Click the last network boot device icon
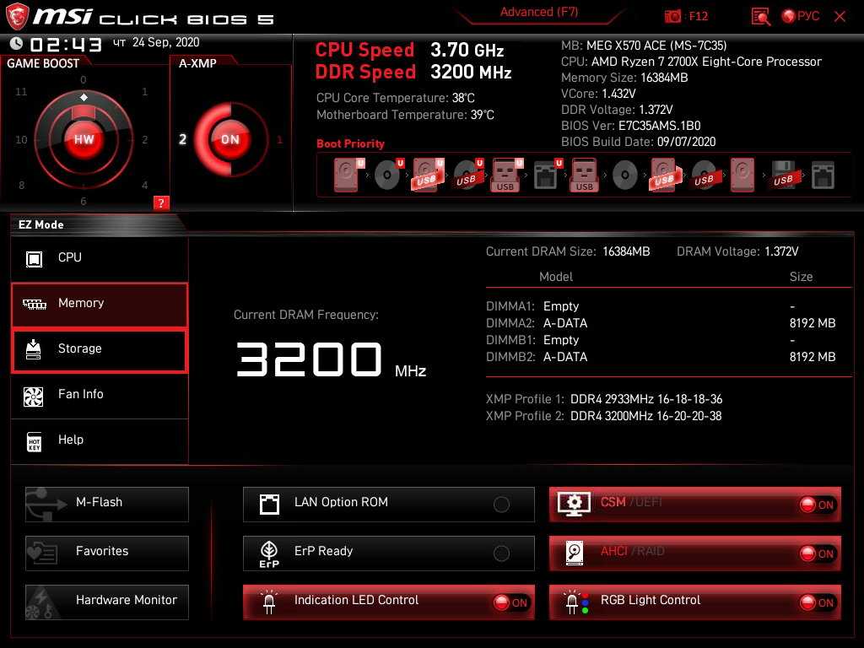The image size is (864, 648). point(823,175)
